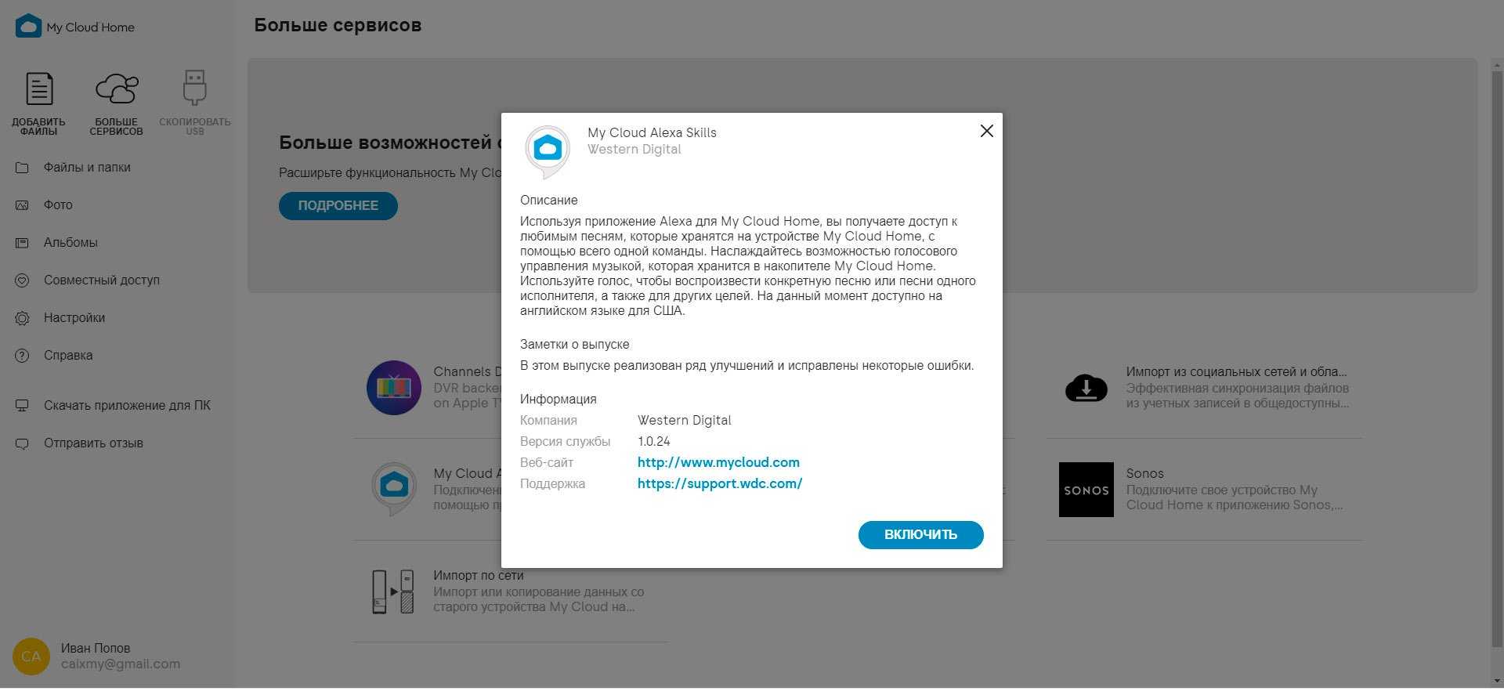
Task: Close the My Cloud Alexa Skills dialog
Action: pyautogui.click(x=986, y=132)
